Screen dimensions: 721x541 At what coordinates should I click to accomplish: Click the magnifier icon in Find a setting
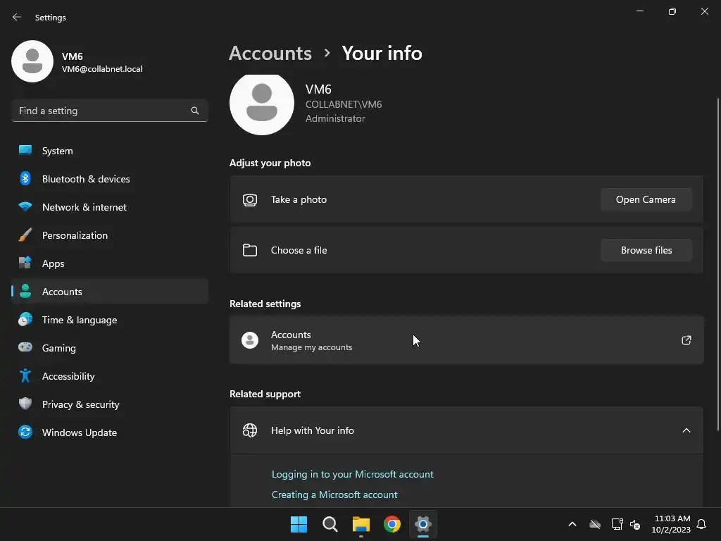click(195, 111)
